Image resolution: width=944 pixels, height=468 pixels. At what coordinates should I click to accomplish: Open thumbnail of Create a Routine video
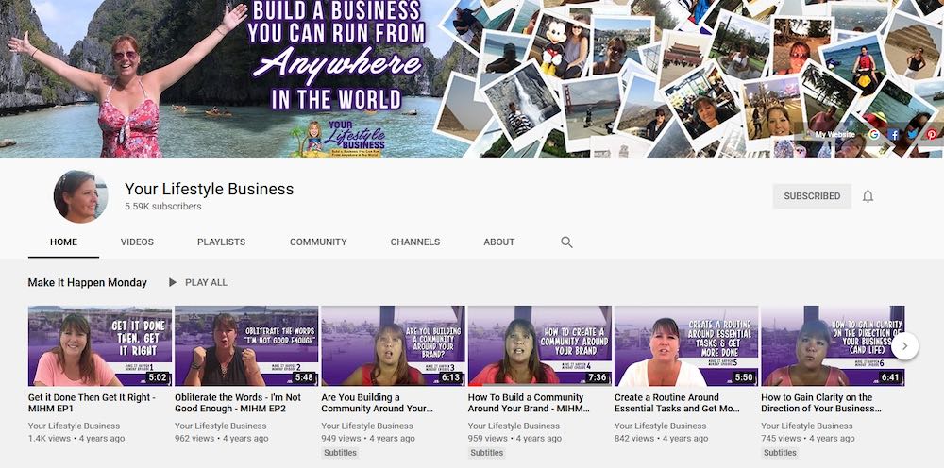tap(685, 346)
